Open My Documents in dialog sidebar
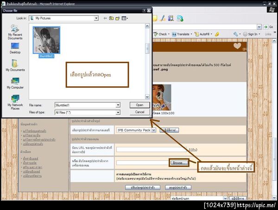Image resolution: width=278 pixels, height=210 pixels. coord(15,66)
